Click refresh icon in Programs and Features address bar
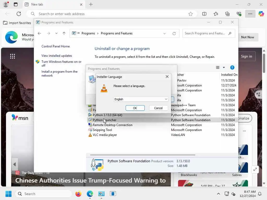The height and width of the screenshot is (200, 267). click(174, 34)
